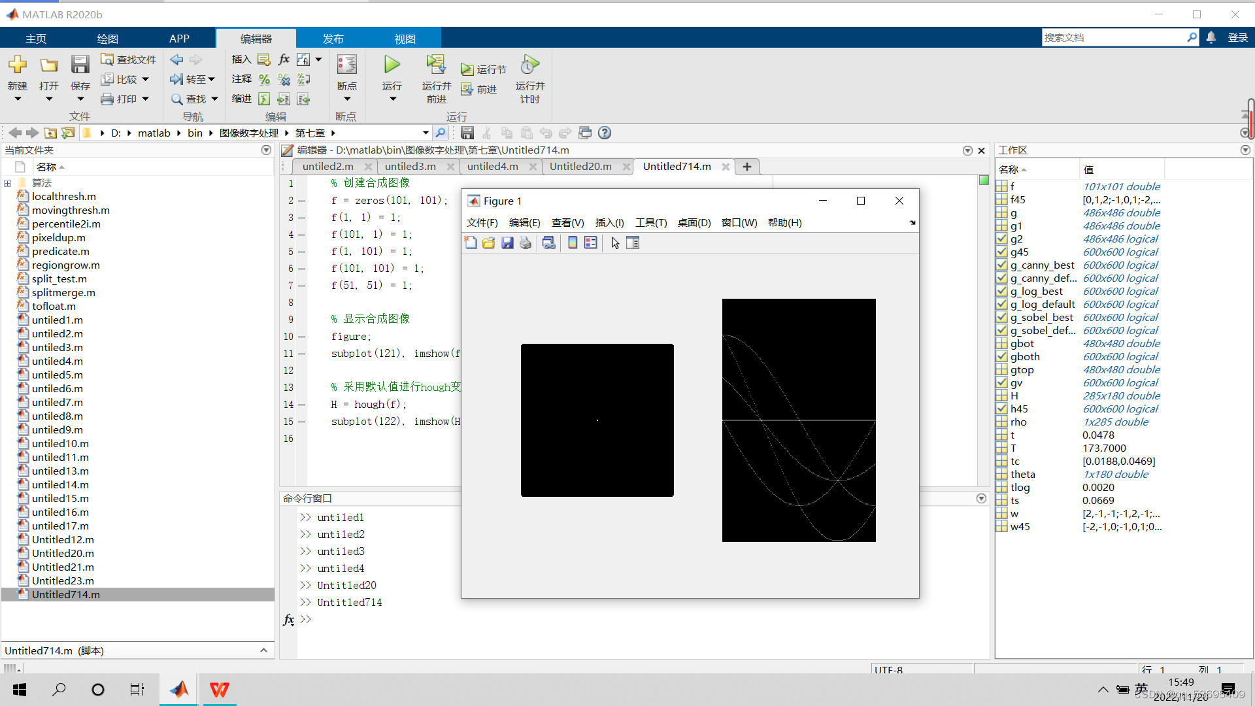Click the help question mark icon
The height and width of the screenshot is (706, 1255).
click(x=605, y=133)
